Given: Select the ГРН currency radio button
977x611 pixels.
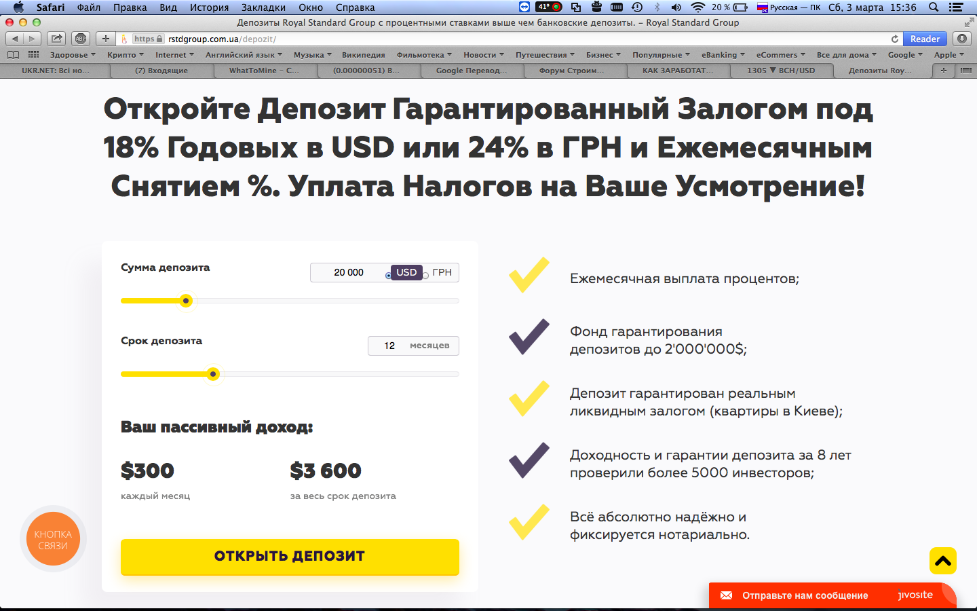Looking at the screenshot, I should pyautogui.click(x=425, y=275).
